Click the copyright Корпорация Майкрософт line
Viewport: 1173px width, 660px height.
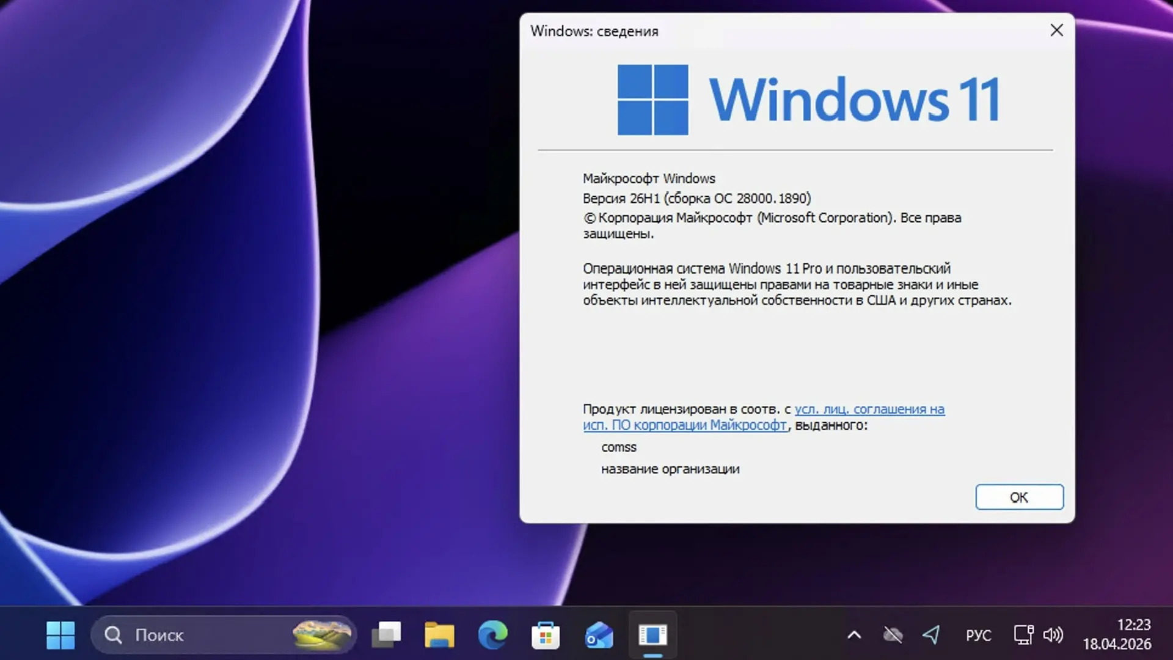coord(772,226)
